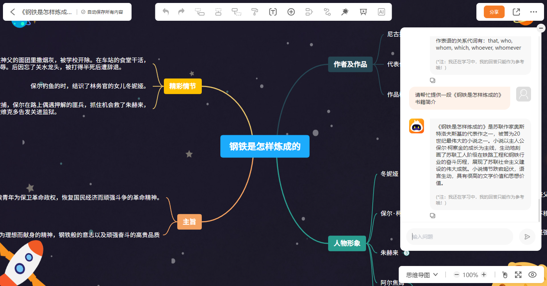Click the orange 分享 share button
The height and width of the screenshot is (286, 547).
(x=494, y=12)
